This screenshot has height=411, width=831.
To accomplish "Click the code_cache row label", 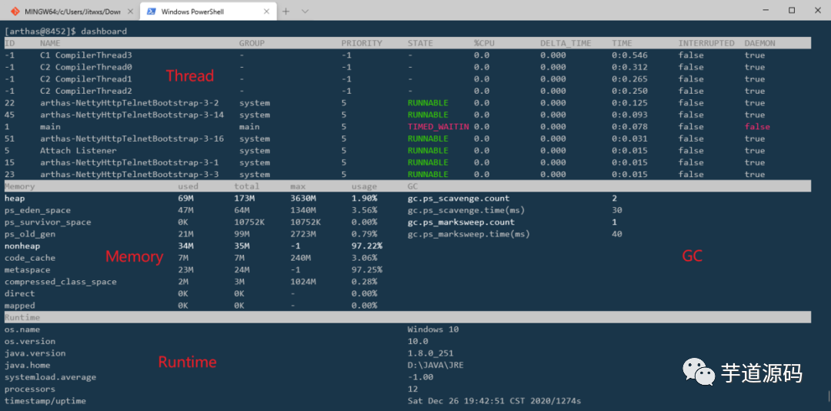I will tap(30, 258).
